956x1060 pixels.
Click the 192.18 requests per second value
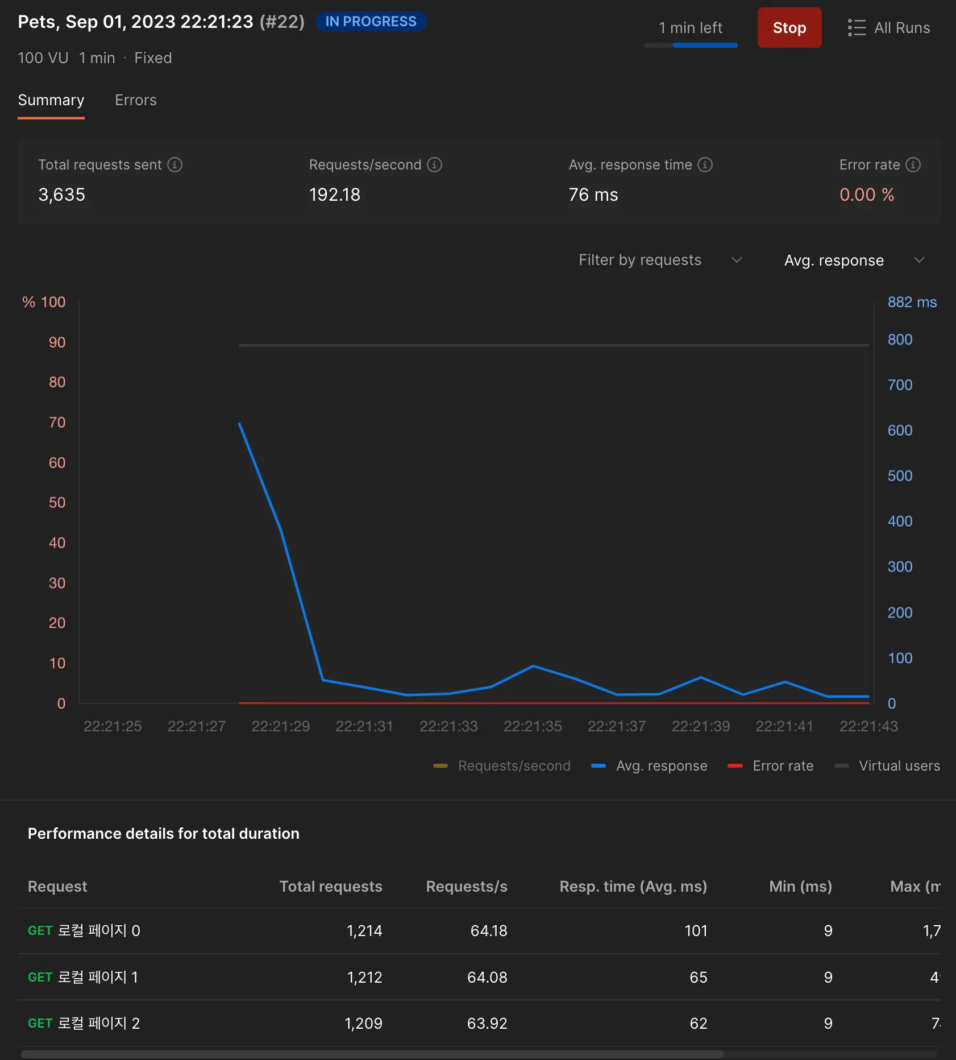coord(335,195)
